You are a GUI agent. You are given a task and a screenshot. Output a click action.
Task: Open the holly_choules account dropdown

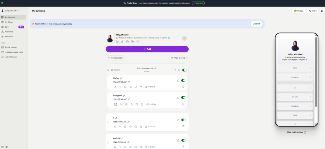tap(10, 11)
